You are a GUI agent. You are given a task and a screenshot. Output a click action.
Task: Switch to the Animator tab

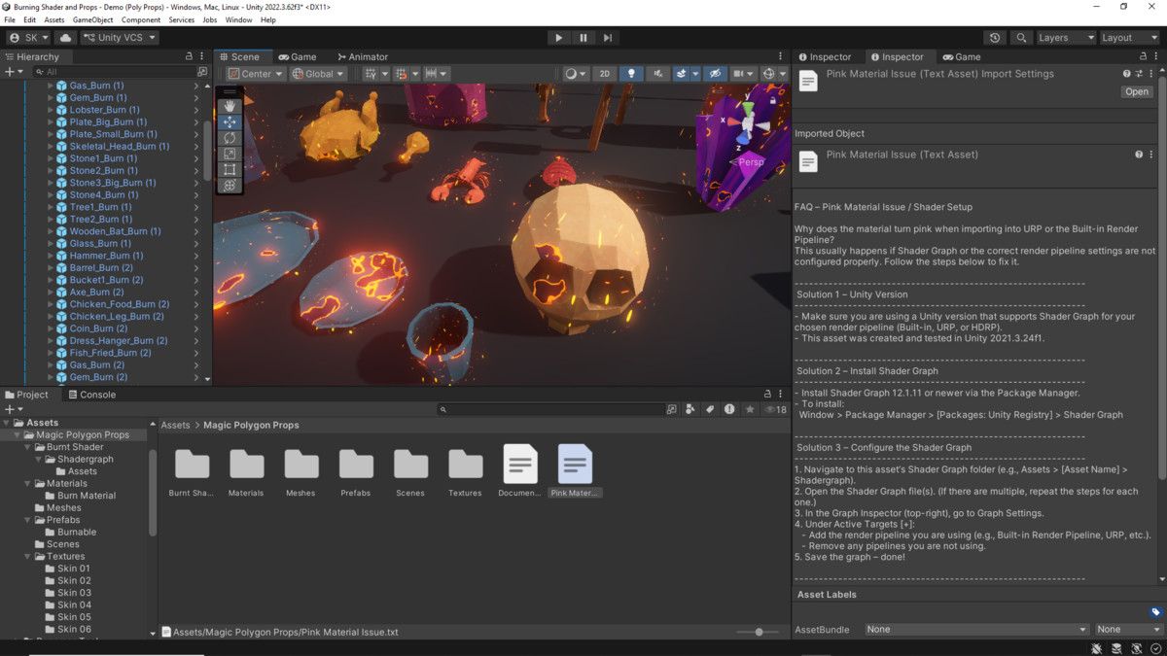[x=362, y=57]
